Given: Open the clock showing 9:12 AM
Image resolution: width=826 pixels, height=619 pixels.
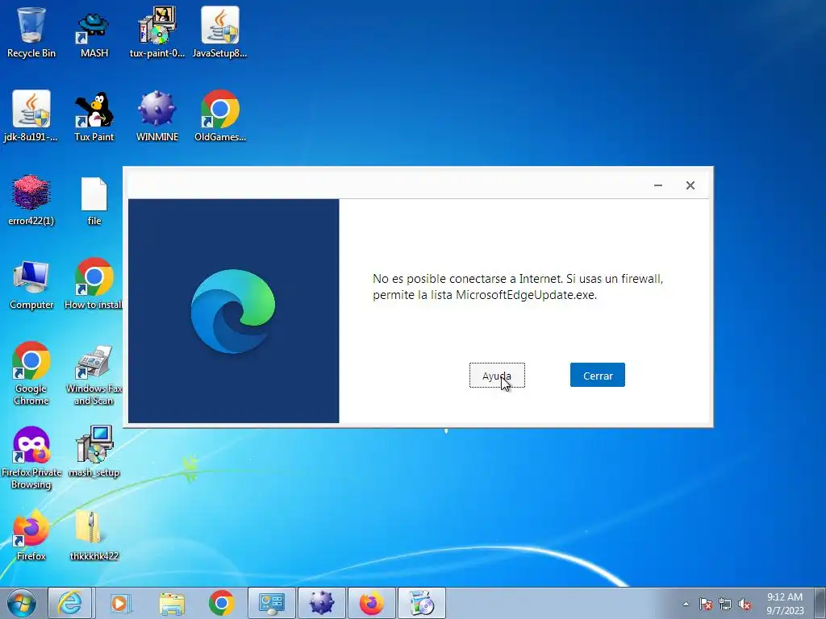Looking at the screenshot, I should (784, 603).
